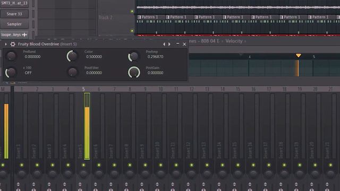Select mixer track number 13

(x=207, y=89)
